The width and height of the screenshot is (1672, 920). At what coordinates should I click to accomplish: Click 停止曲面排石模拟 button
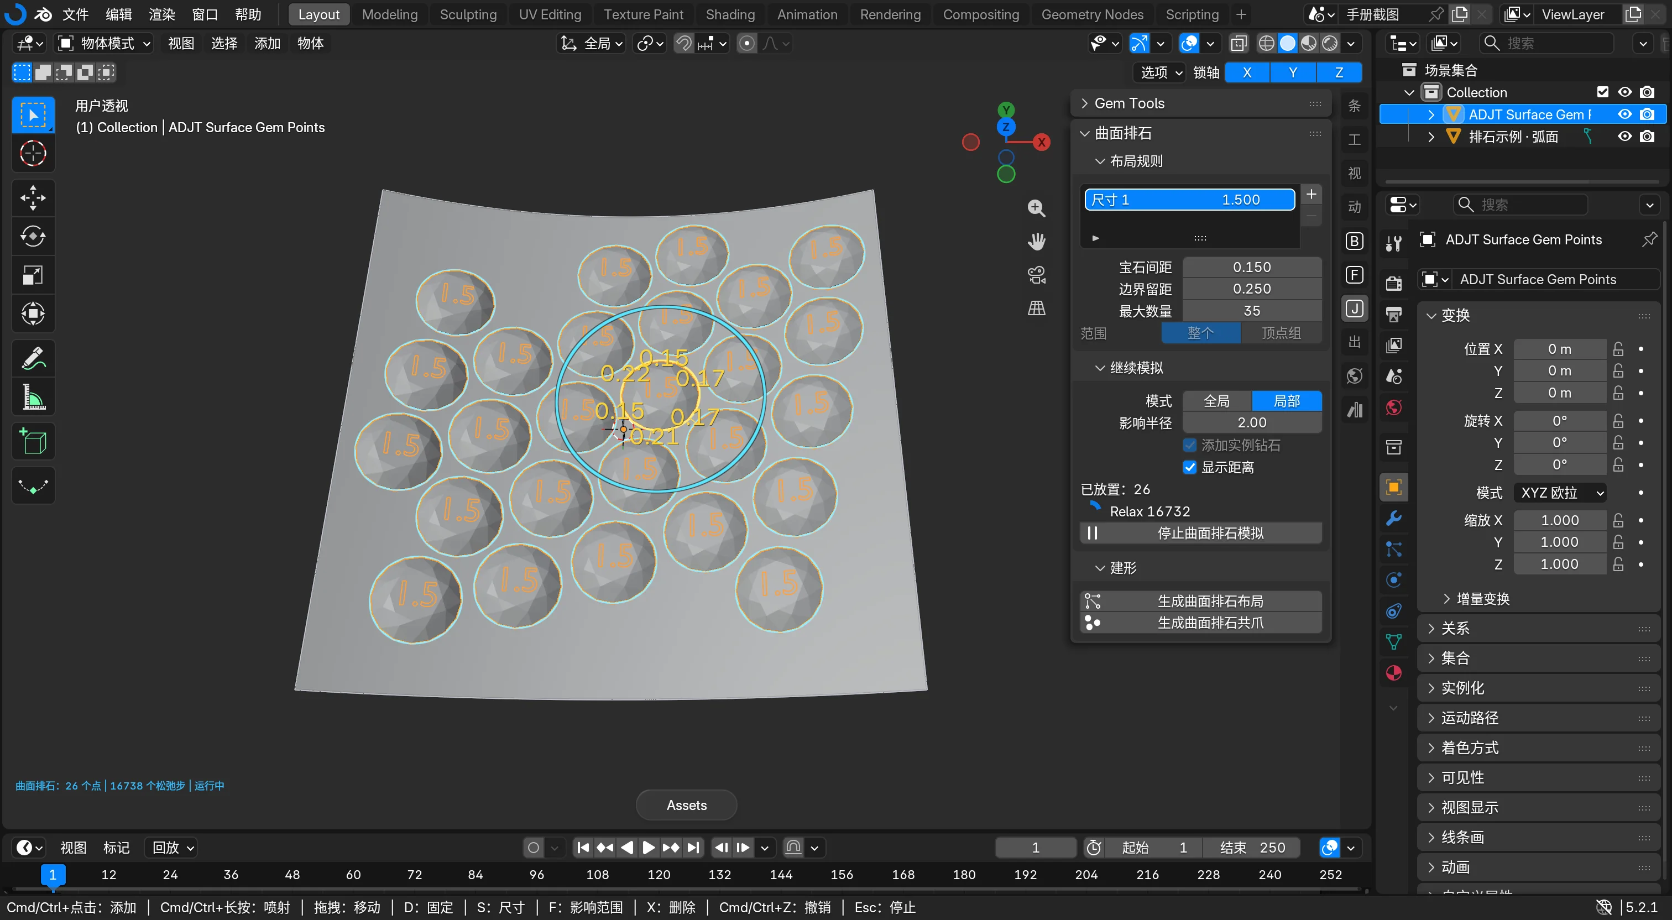1200,533
